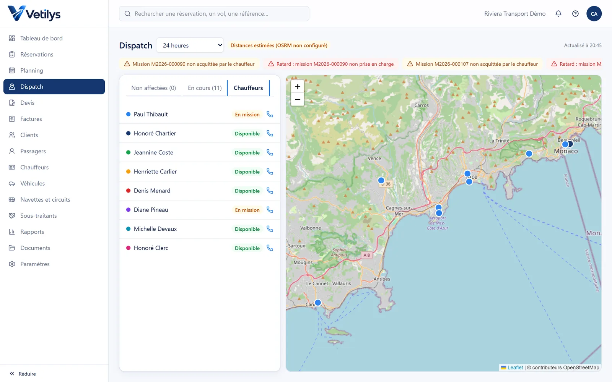
Task: Go to Réservations in sidebar
Action: click(54, 54)
